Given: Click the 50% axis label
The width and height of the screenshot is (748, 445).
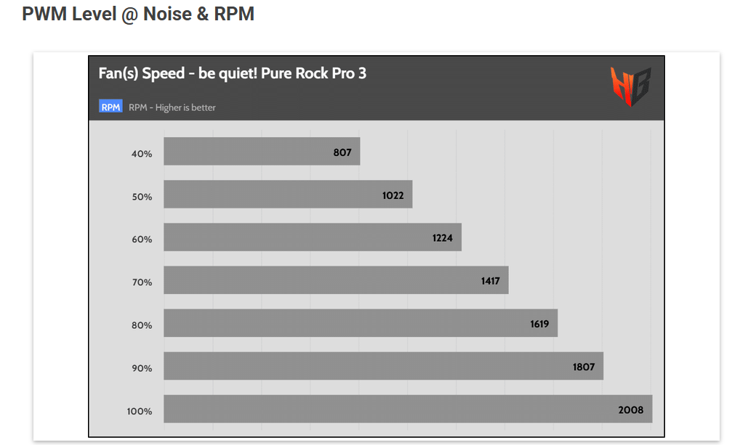Looking at the screenshot, I should [142, 197].
